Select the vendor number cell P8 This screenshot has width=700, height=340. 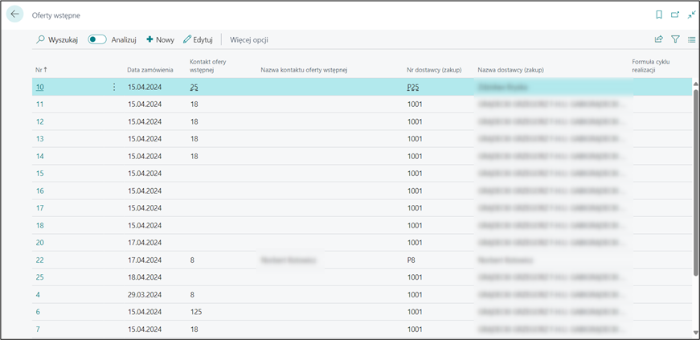(411, 260)
